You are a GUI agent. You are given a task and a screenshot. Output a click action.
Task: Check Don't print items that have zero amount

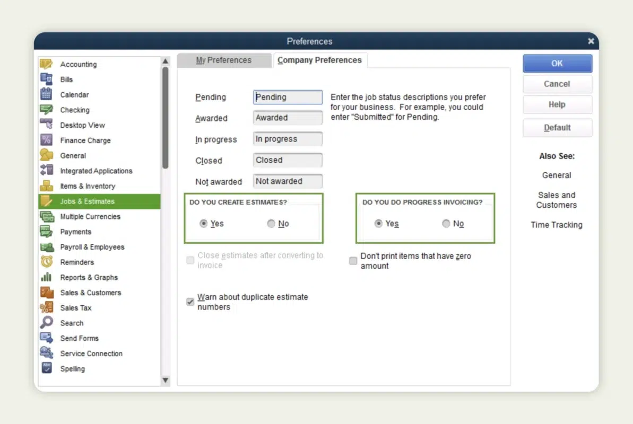click(x=353, y=261)
